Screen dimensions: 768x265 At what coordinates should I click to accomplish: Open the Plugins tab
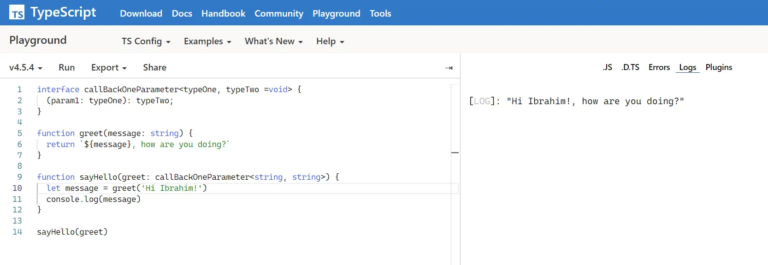[x=719, y=67]
